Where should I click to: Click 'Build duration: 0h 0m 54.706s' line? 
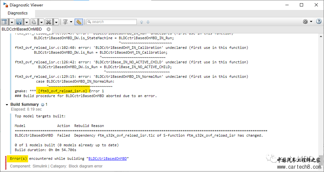pyautogui.click(x=45, y=150)
